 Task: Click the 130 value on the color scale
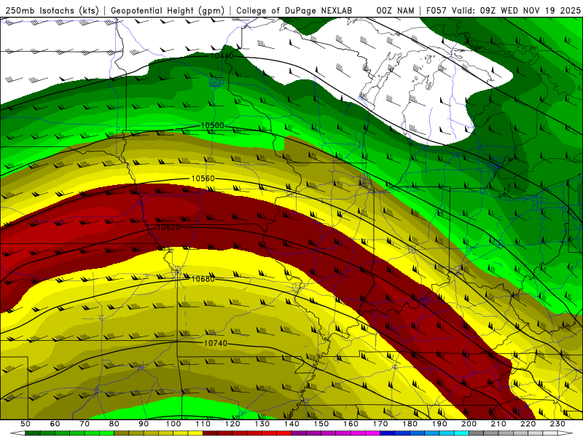[x=262, y=424]
